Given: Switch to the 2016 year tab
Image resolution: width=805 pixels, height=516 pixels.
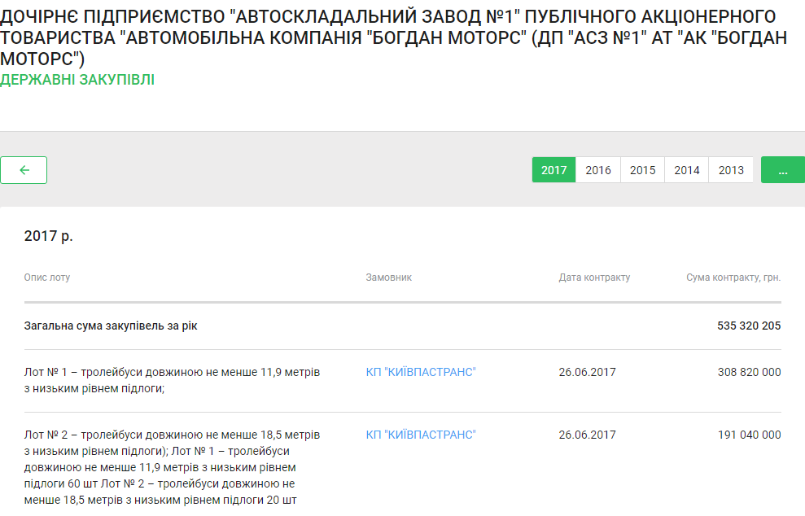Looking at the screenshot, I should click(x=598, y=170).
